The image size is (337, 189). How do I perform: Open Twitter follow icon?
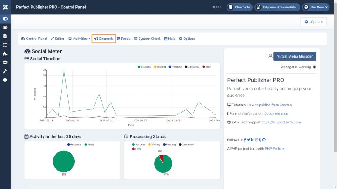click(x=249, y=140)
